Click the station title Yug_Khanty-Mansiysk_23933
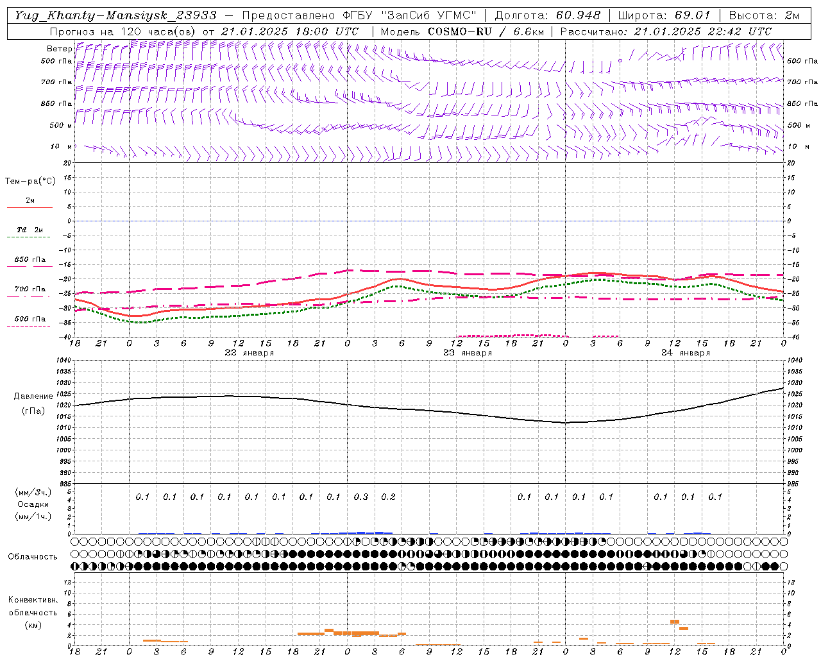This screenshot has width=821, height=657. [115, 15]
